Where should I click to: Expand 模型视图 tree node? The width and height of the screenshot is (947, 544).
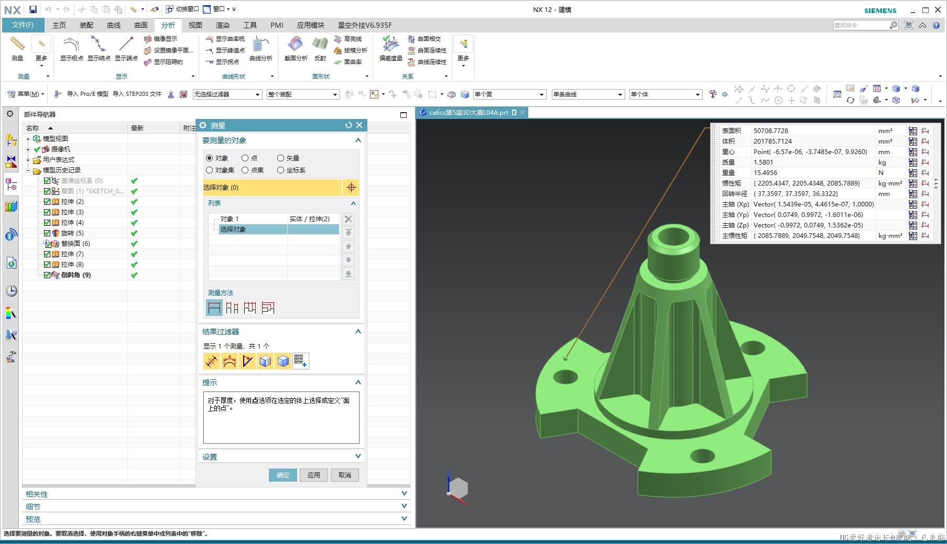(x=28, y=139)
